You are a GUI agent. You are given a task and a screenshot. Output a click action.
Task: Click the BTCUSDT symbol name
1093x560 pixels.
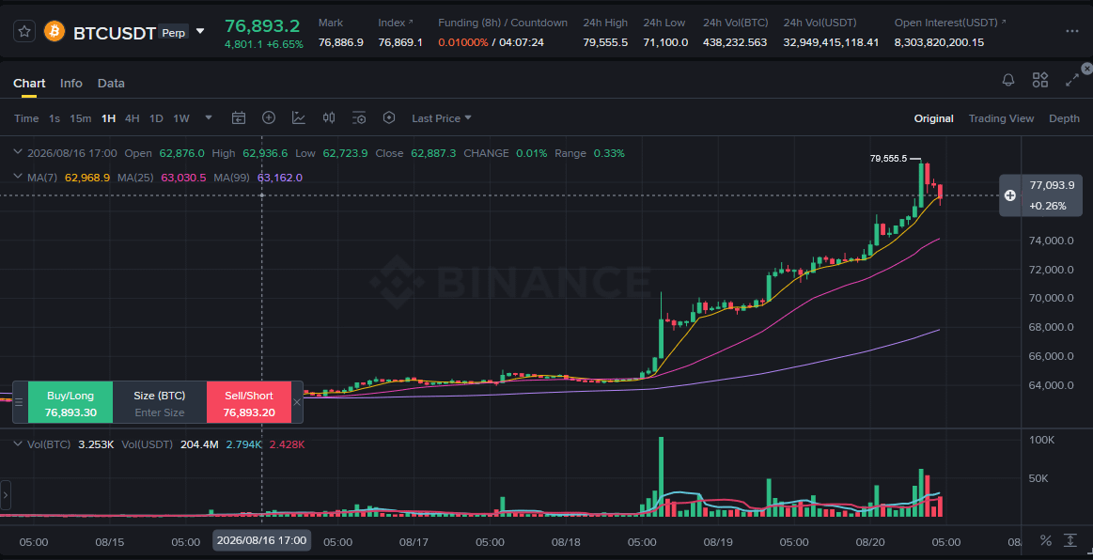pyautogui.click(x=115, y=33)
